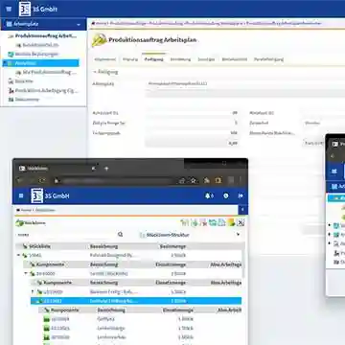The image size is (345, 345).
Task: Click the blue collapse button beside the breadcrumb bar
Action: 242,210
